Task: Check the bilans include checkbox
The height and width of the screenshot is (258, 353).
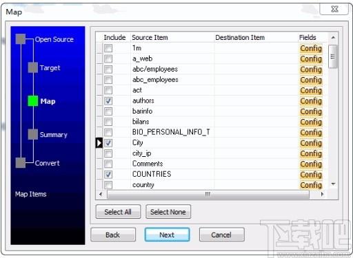Action: pos(108,122)
